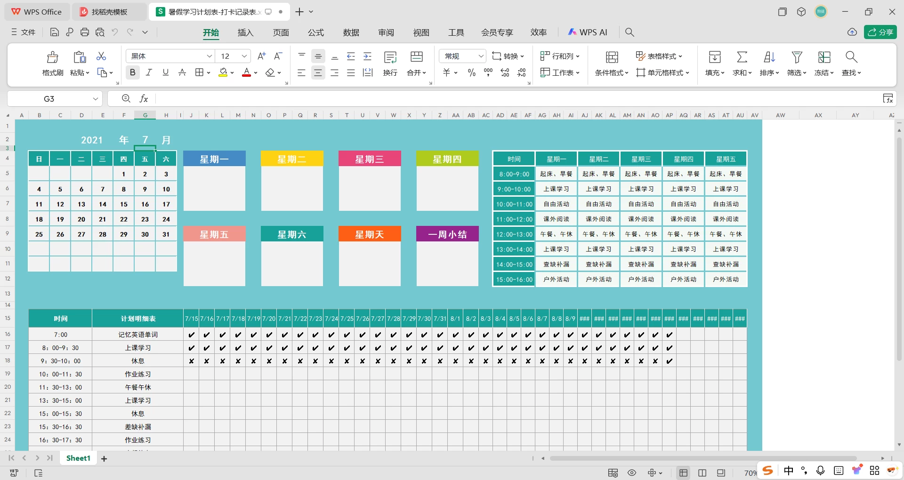The width and height of the screenshot is (904, 480).
Task: Click the increase indent icon
Action: 368,56
